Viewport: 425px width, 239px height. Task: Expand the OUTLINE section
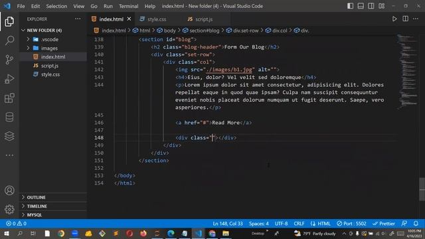click(x=36, y=197)
